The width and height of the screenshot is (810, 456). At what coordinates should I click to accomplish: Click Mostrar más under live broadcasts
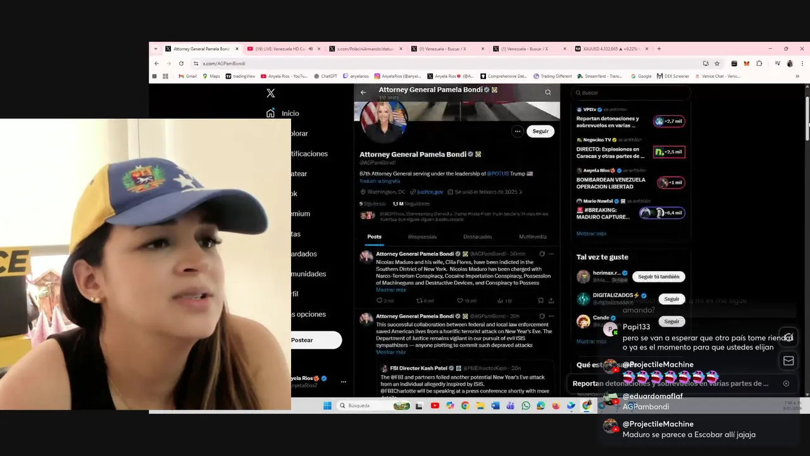pyautogui.click(x=591, y=234)
